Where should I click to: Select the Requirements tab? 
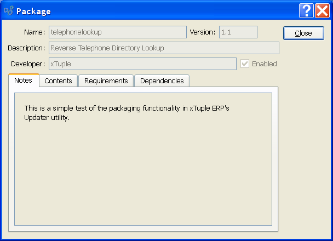pos(106,81)
